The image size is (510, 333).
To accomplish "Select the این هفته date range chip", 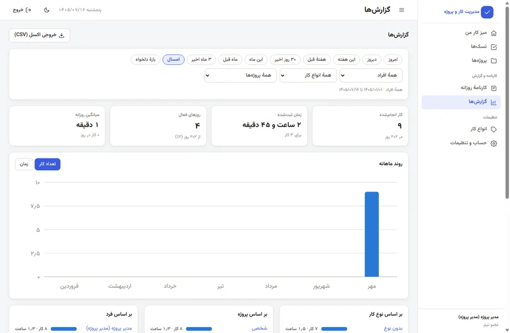I will [x=346, y=60].
